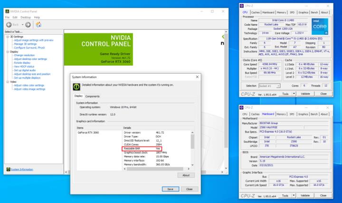
Task: Open Set up digital audio
Action: (25, 70)
